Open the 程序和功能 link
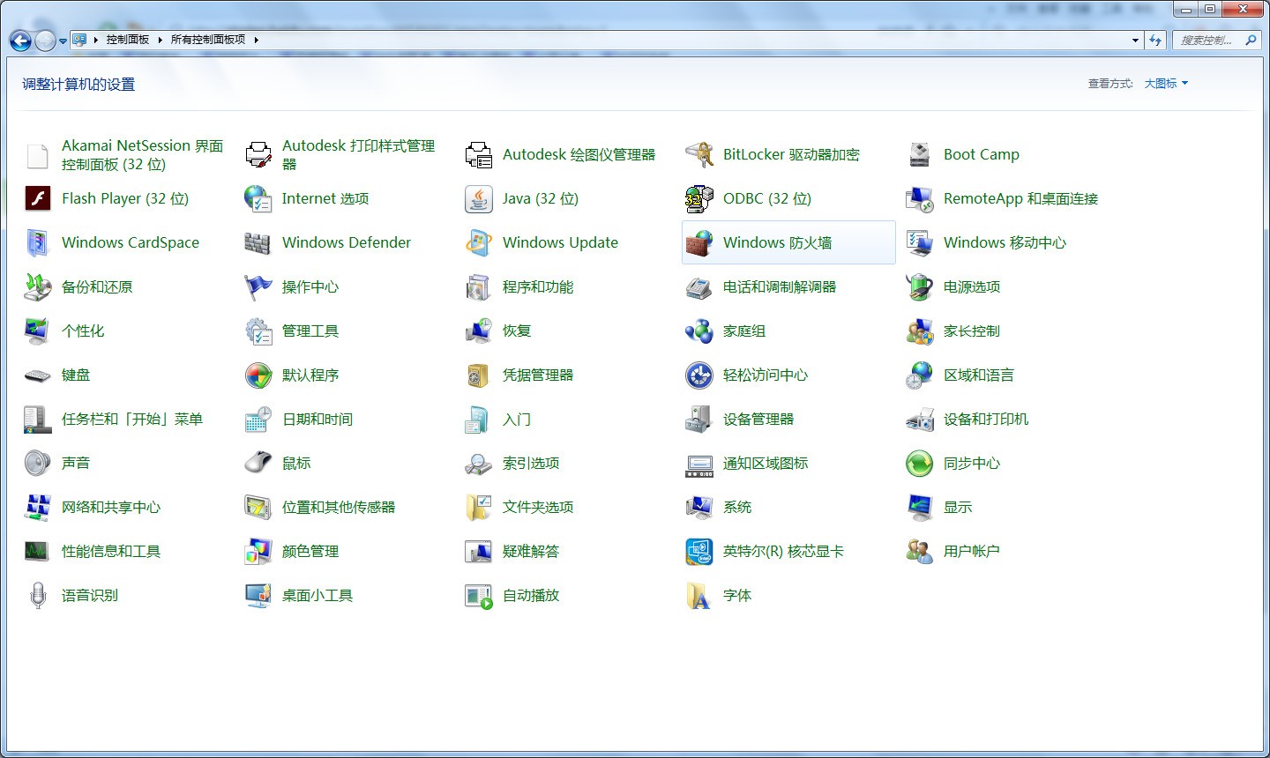Screen dimensions: 1270x758 (x=538, y=287)
